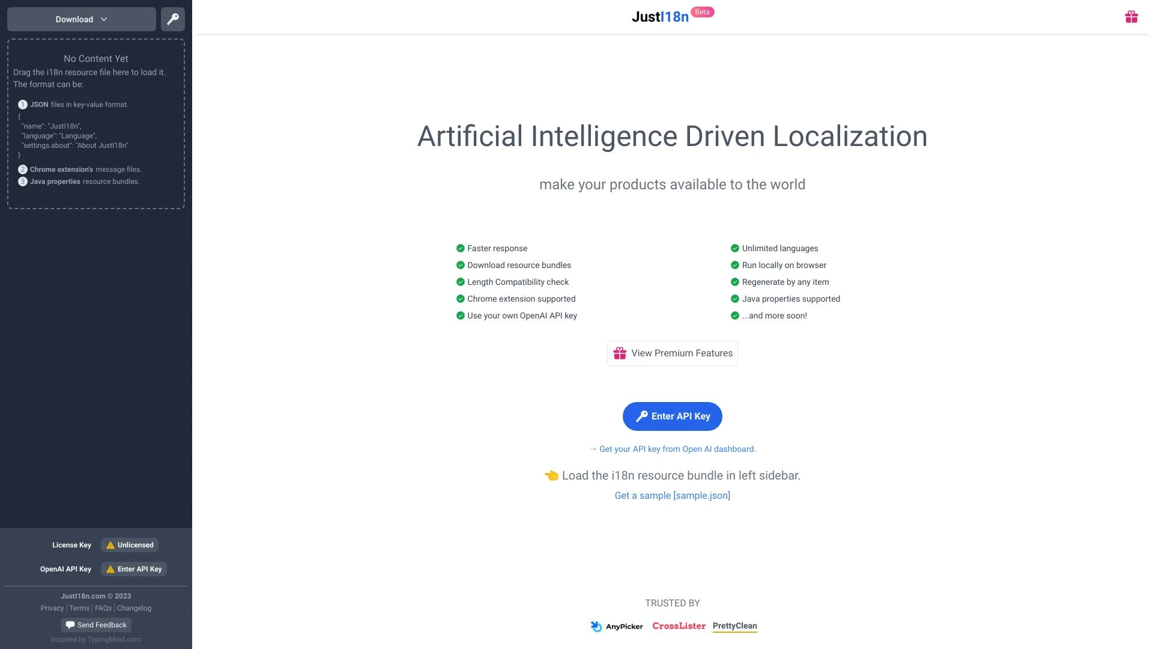The image size is (1153, 649).
Task: Open the FAQs page in the sidebar footer
Action: [103, 608]
